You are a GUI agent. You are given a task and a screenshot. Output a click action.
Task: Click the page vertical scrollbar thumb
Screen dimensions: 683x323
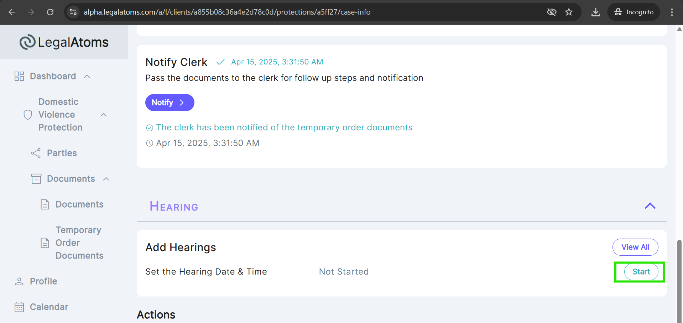click(x=679, y=281)
